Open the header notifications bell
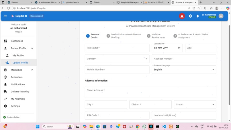Screen dimensions: 231x130 197,16
